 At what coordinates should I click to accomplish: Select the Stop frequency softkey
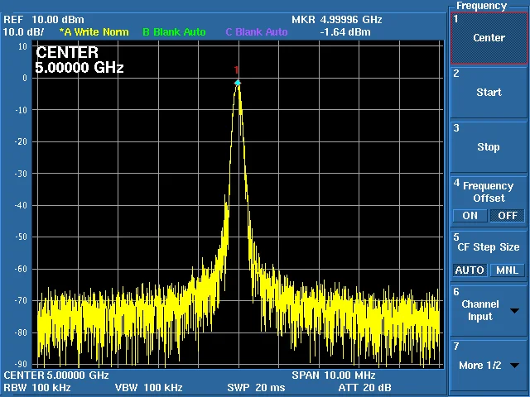click(489, 147)
